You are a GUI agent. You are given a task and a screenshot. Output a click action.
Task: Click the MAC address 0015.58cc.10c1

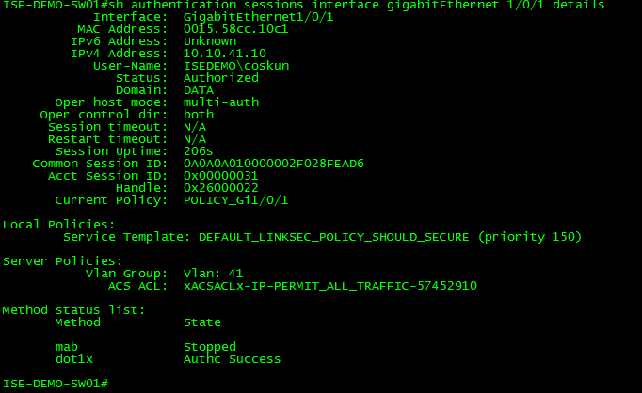[236, 29]
